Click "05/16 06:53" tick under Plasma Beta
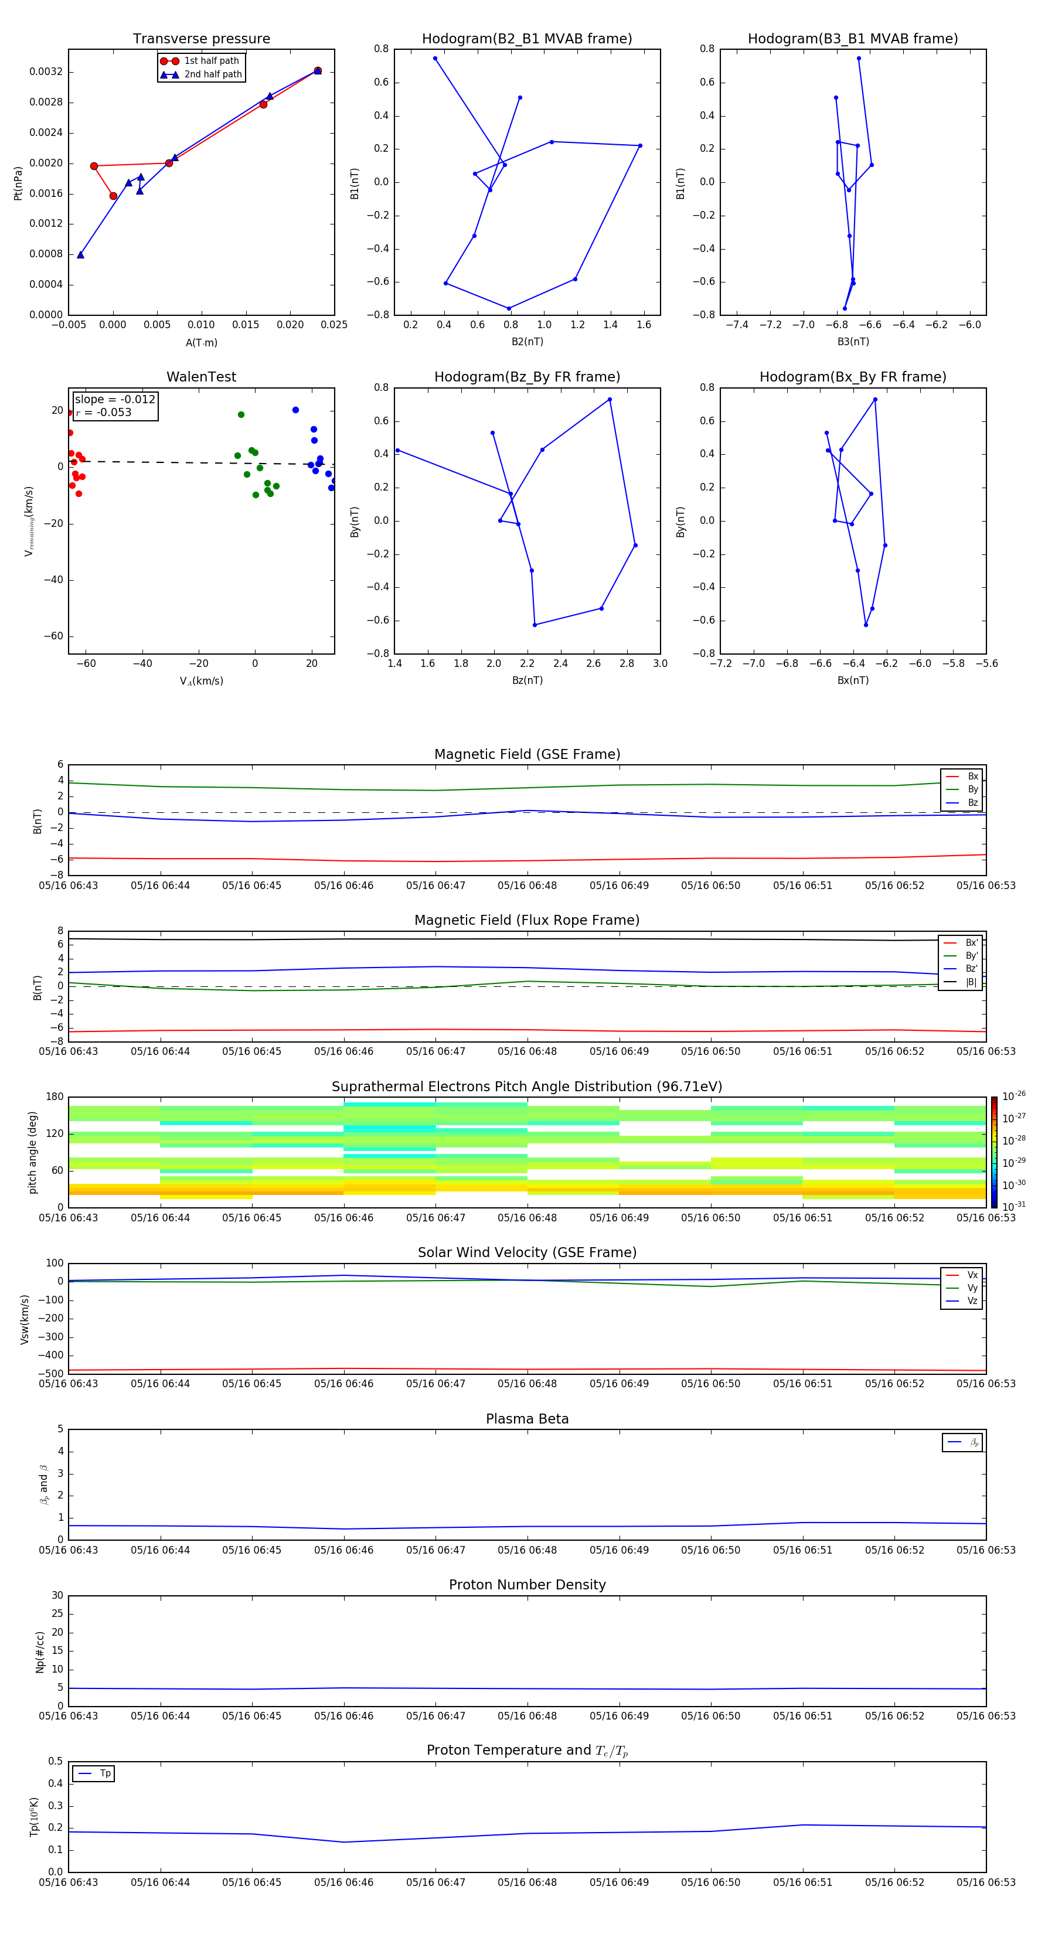Viewport: 1055px width, 1934px height. coord(986,1550)
